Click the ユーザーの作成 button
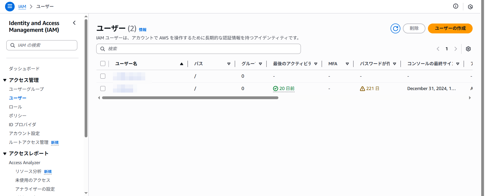 coord(450,28)
